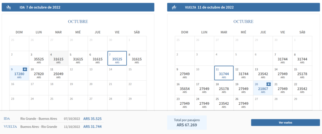Click the outbound flight plane icon

click(x=9, y=7)
